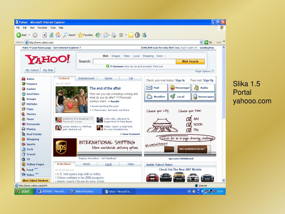285x214 pixels.
Task: Toggle the NOON checkbox in UPS ad
Action: coord(189,125)
